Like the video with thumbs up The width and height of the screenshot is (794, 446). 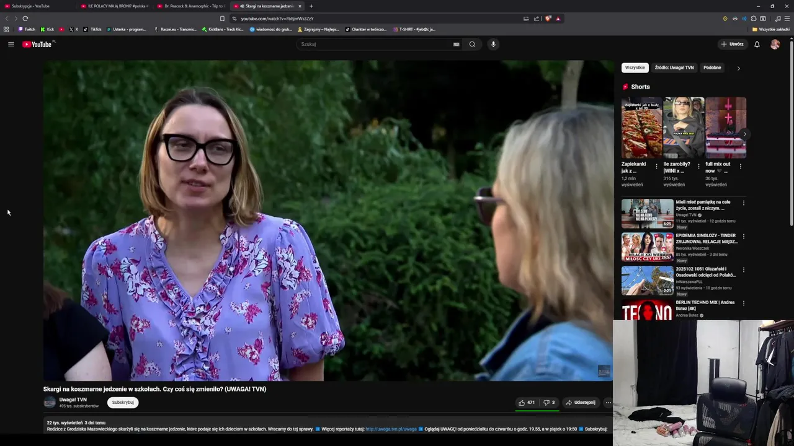click(527, 403)
